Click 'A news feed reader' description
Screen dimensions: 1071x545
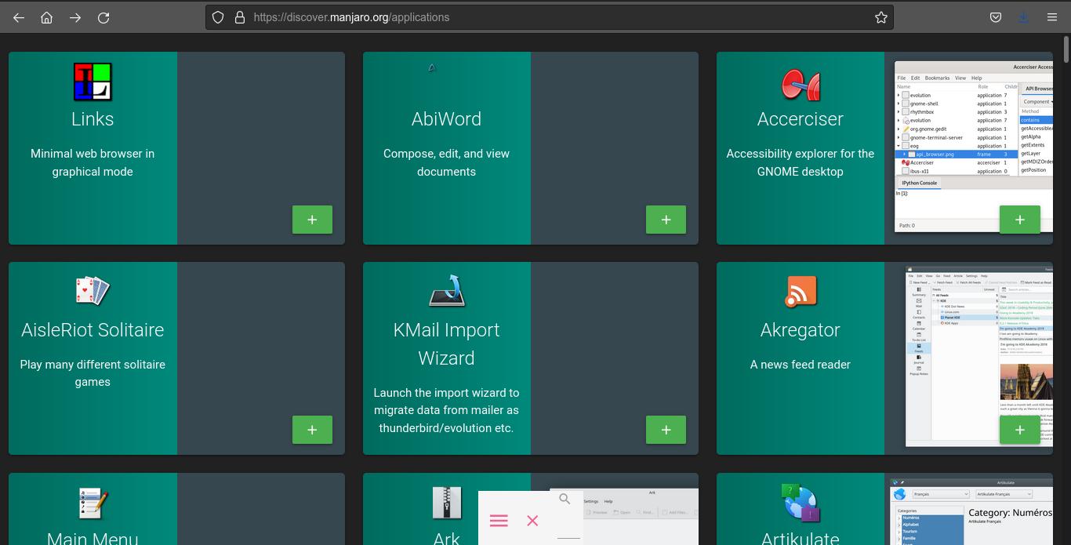click(801, 365)
